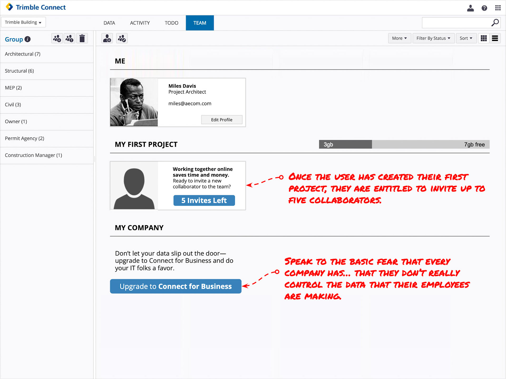This screenshot has width=506, height=379.
Task: Open the help question mark icon
Action: point(484,8)
